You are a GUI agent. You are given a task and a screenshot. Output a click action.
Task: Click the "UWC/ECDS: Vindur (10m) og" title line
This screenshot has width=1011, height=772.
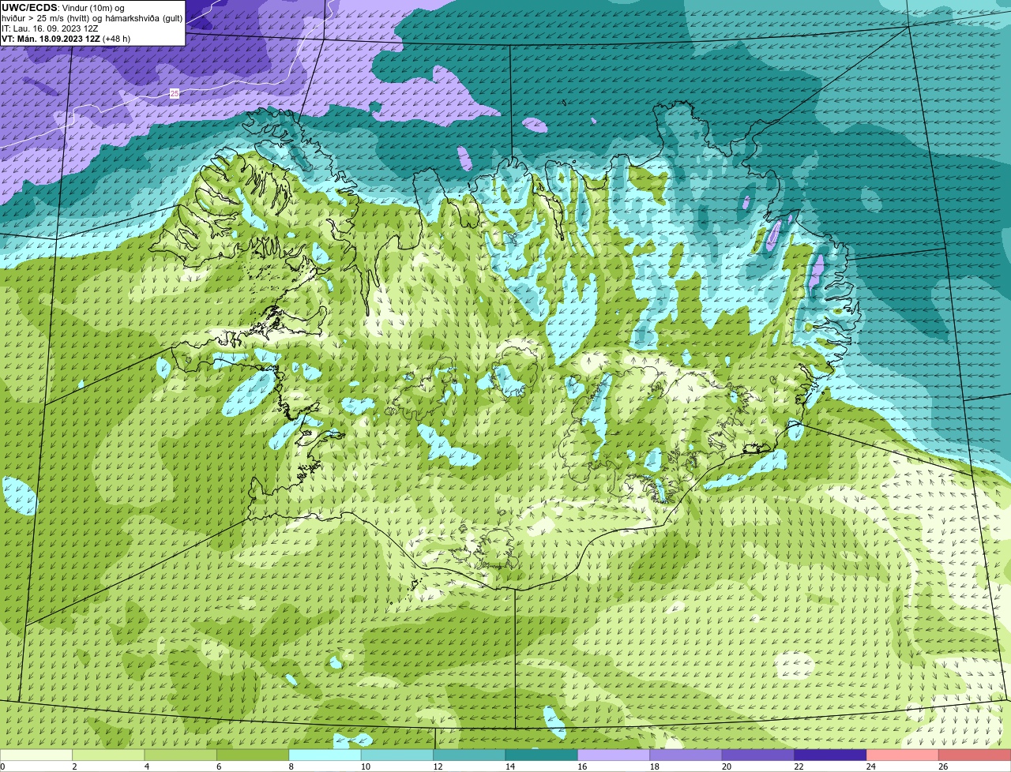tap(63, 8)
